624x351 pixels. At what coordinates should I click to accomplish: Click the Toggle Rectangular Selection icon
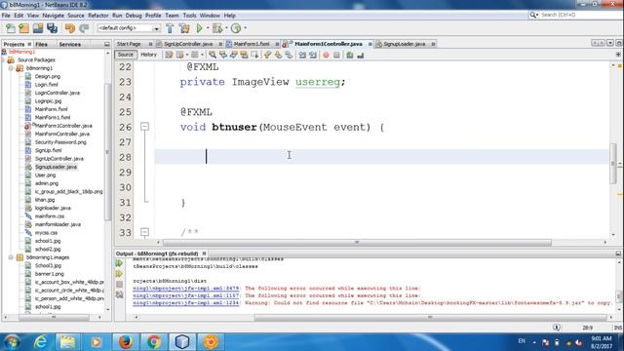pyautogui.click(x=254, y=55)
